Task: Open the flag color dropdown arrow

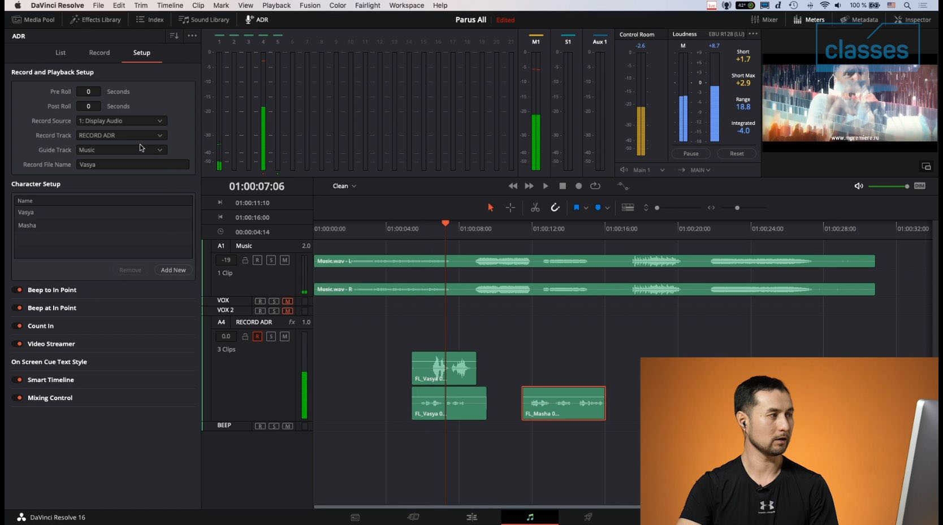Action: pyautogui.click(x=586, y=208)
